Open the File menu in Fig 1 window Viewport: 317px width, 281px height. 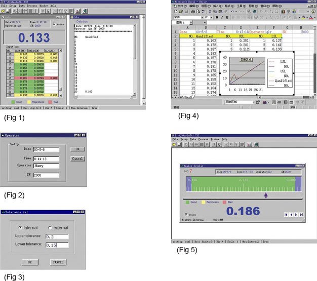coord(4,6)
